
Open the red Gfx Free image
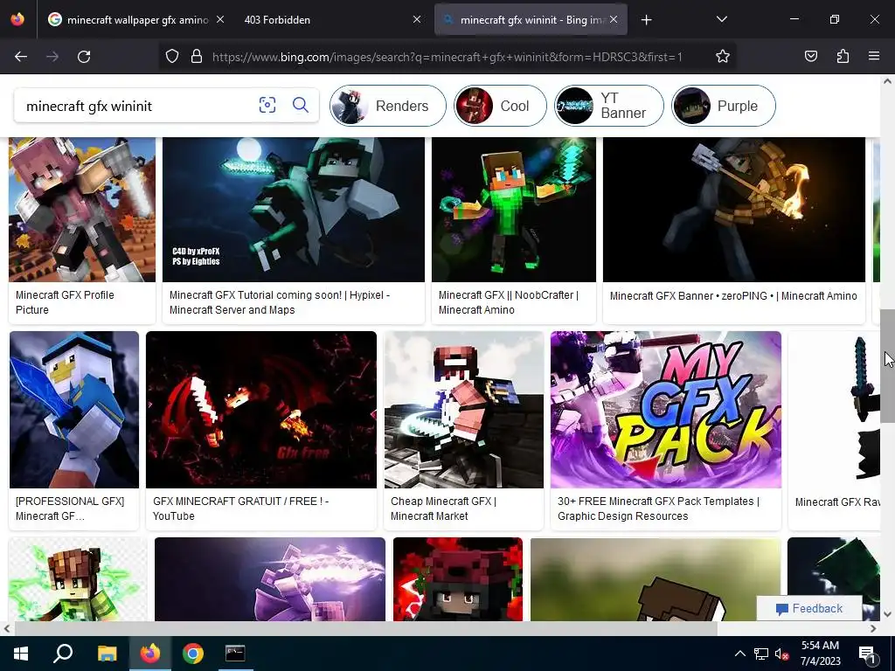[x=261, y=410]
